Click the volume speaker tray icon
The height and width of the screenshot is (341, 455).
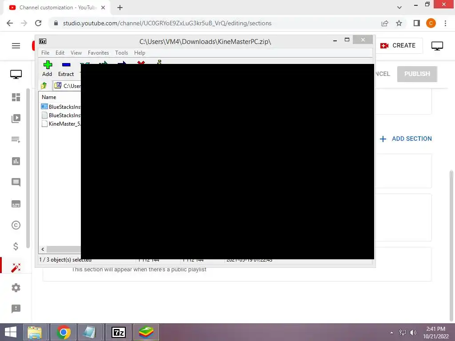pyautogui.click(x=413, y=333)
